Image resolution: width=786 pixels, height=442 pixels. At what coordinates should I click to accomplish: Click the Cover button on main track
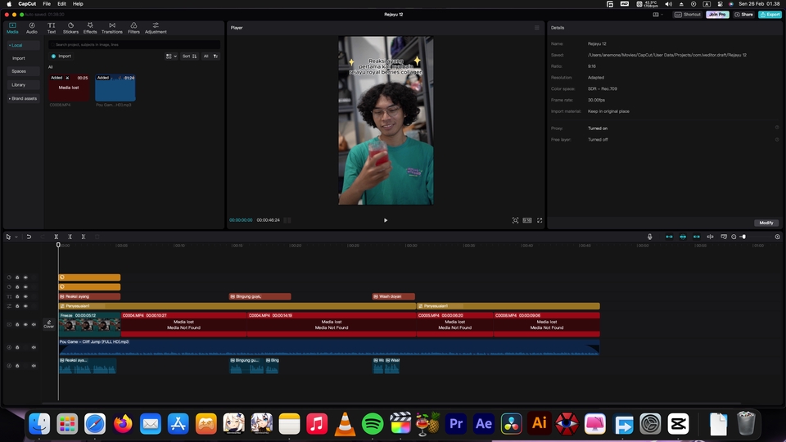click(48, 324)
